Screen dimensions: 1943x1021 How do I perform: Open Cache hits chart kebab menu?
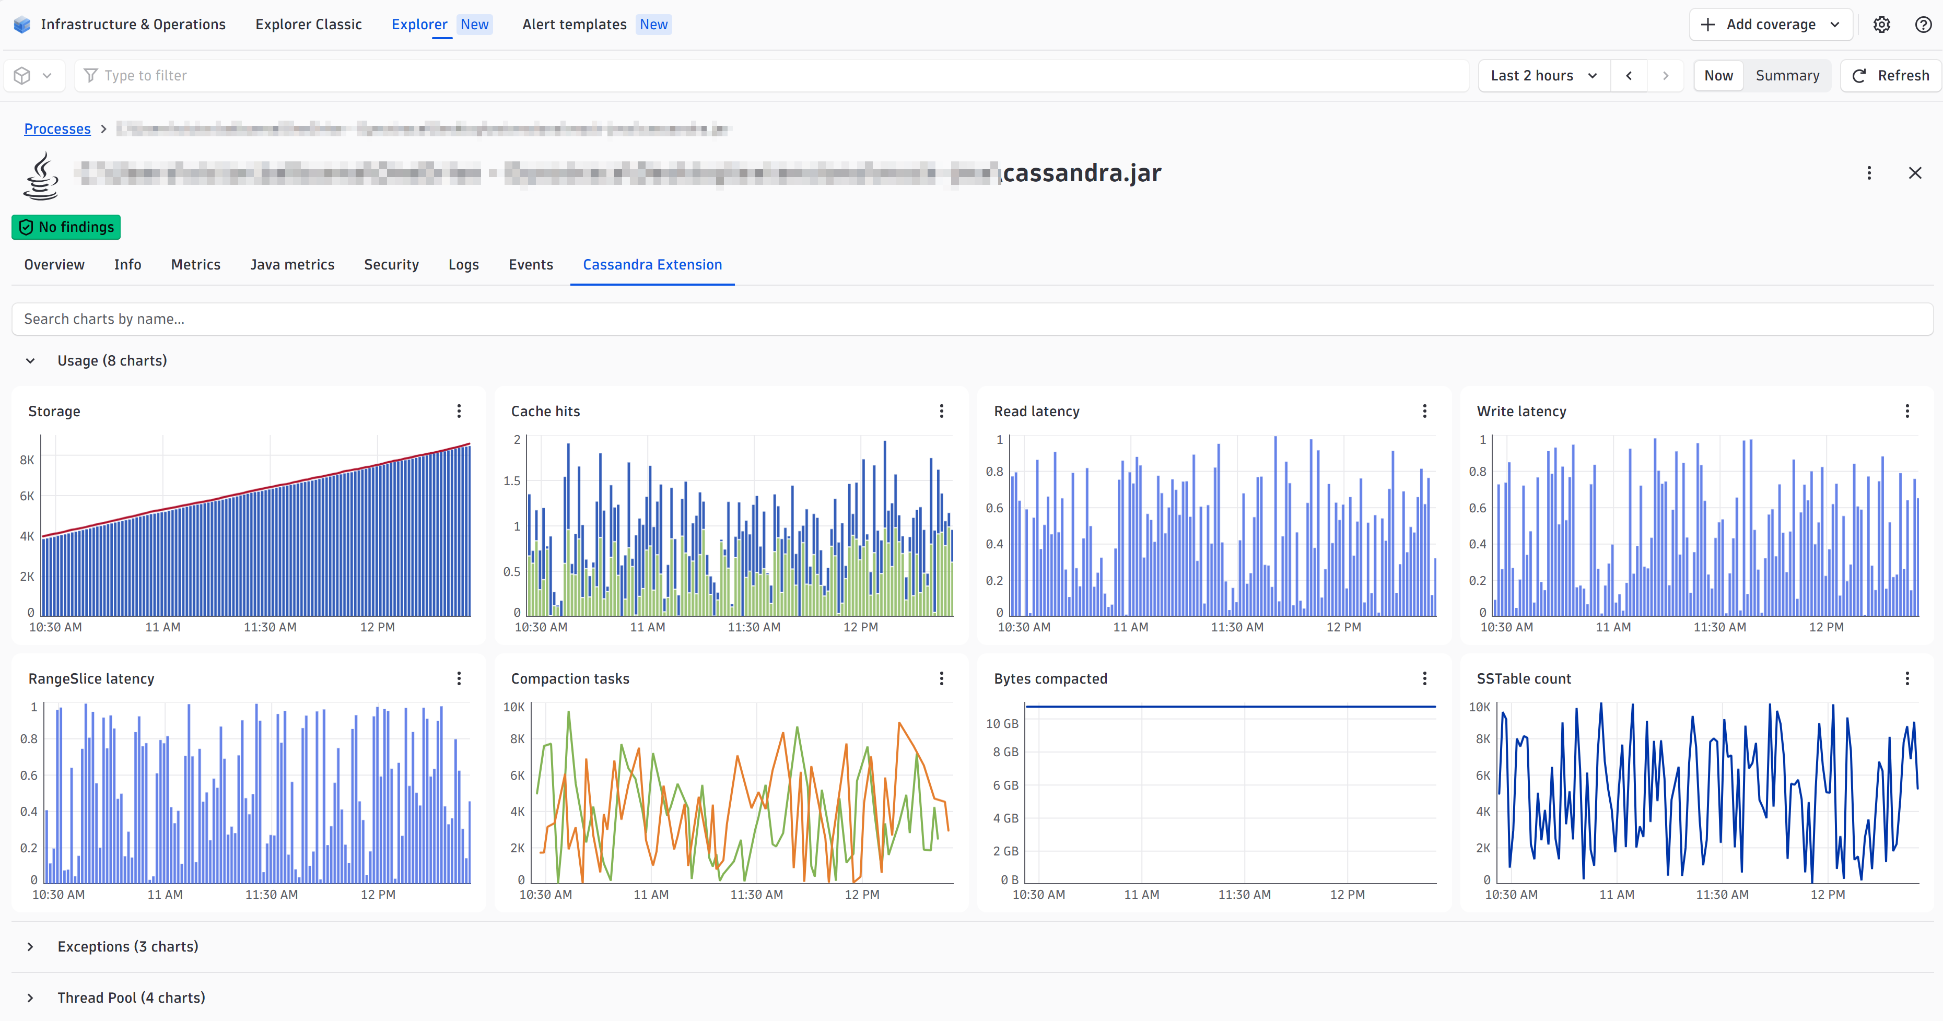pos(941,411)
